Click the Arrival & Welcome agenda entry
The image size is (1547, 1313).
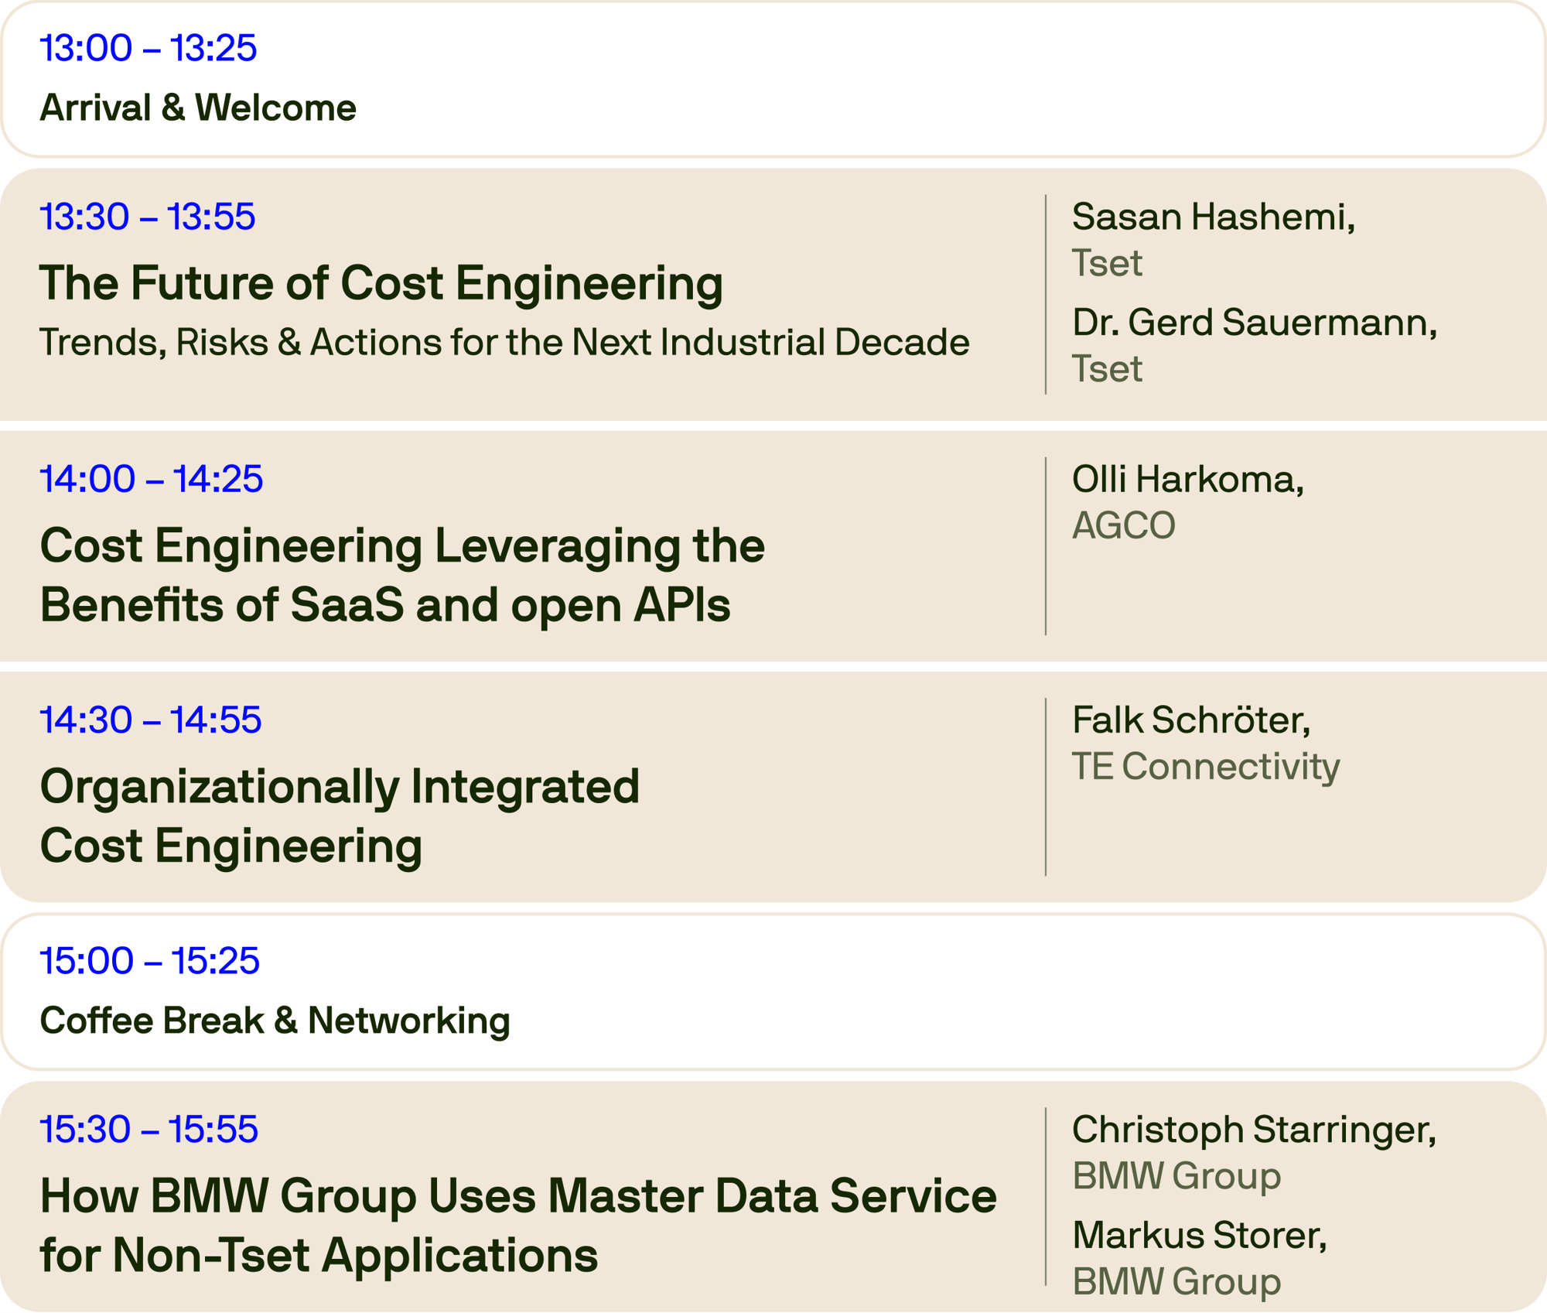pos(198,108)
